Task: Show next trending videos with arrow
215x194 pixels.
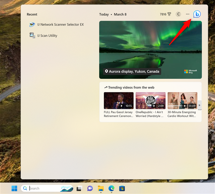Action: pos(199,105)
